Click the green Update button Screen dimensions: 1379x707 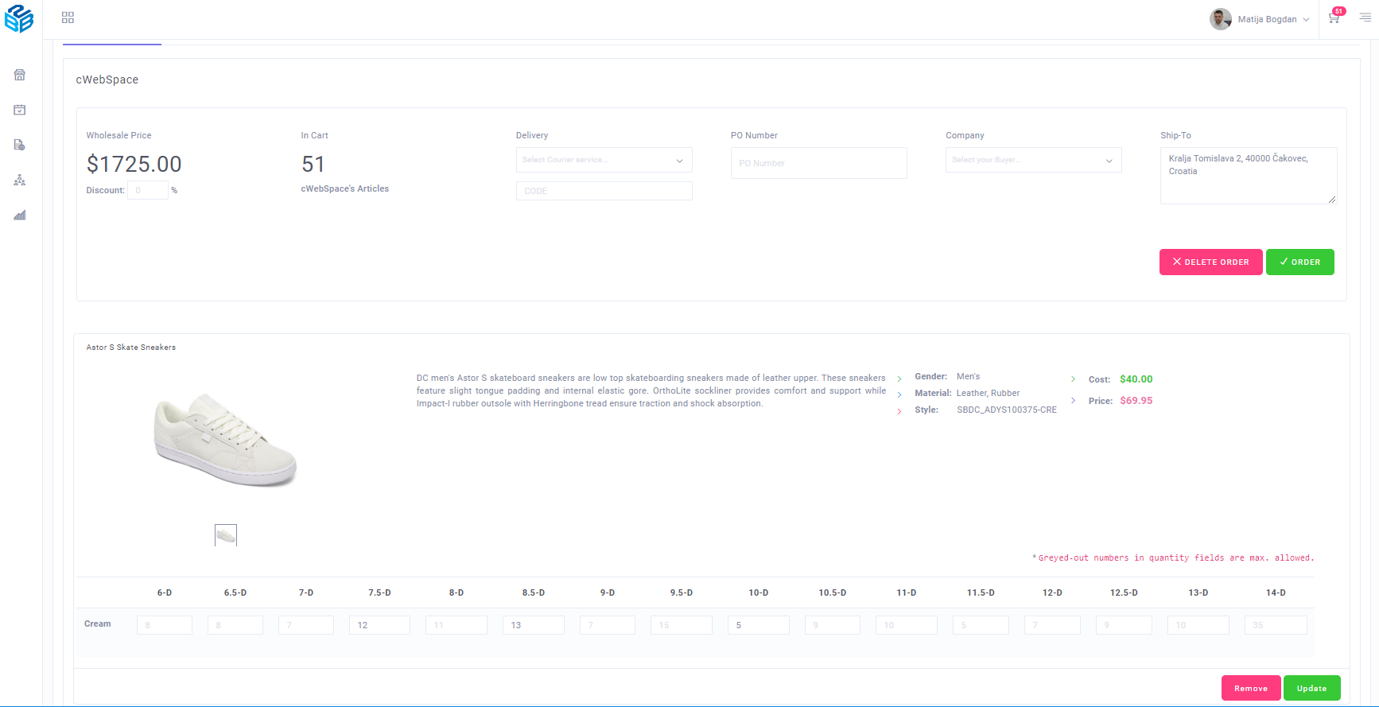click(x=1311, y=688)
